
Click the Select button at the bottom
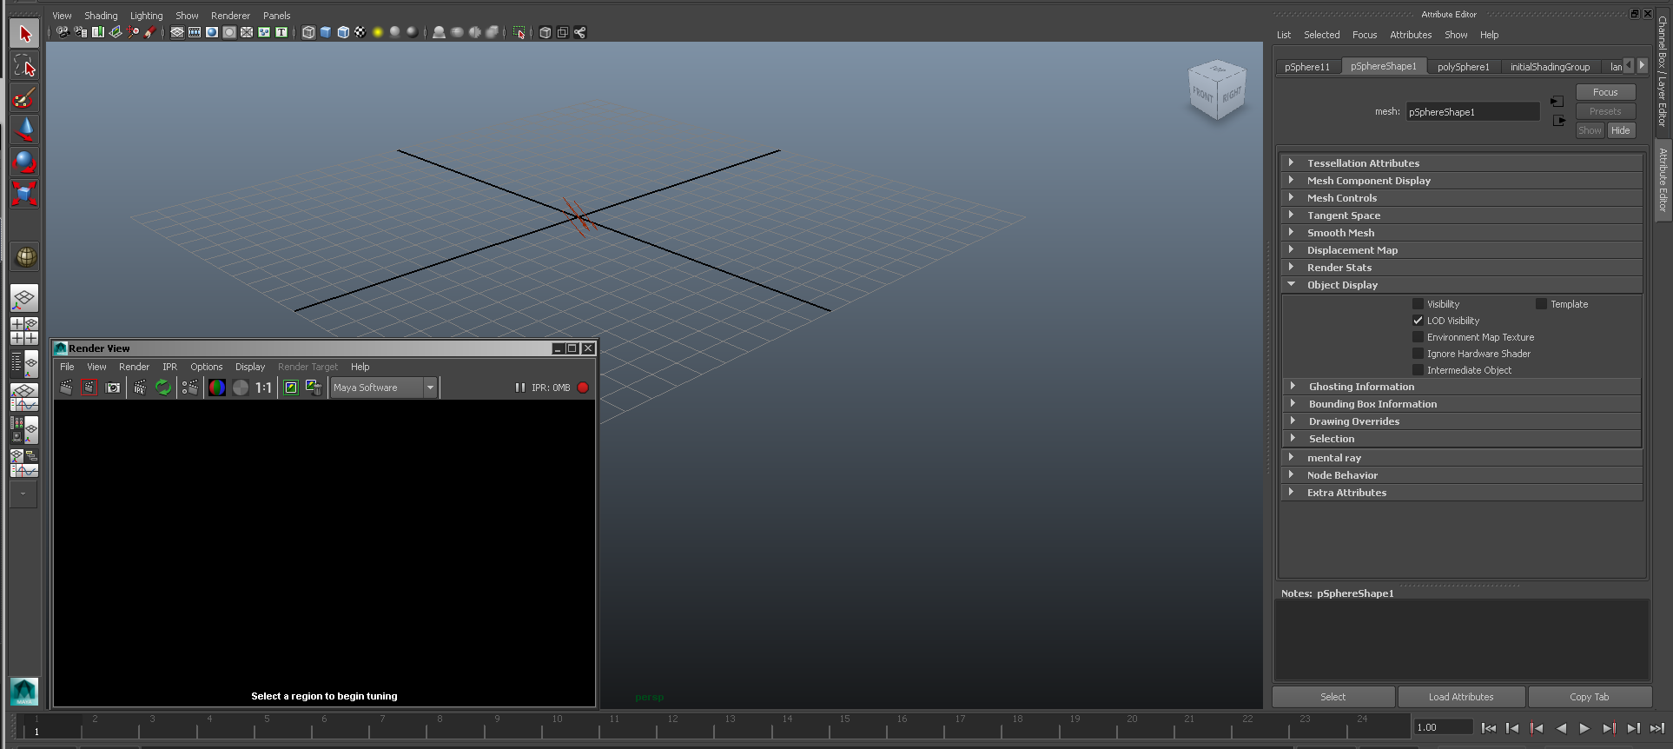[x=1333, y=697]
